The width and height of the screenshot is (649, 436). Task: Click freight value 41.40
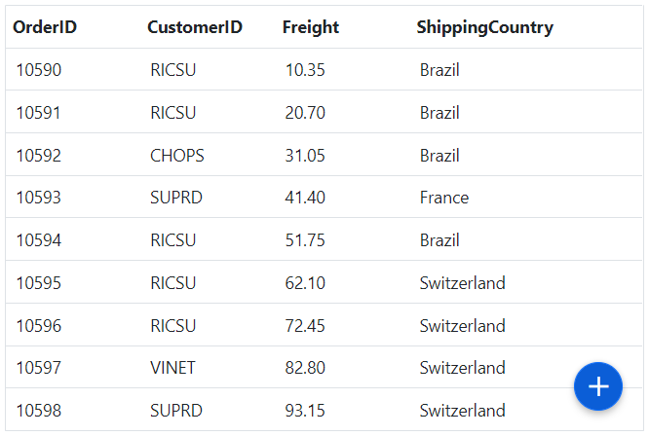[x=305, y=198]
